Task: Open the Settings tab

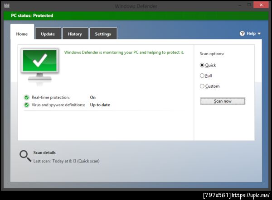Action: pos(103,33)
